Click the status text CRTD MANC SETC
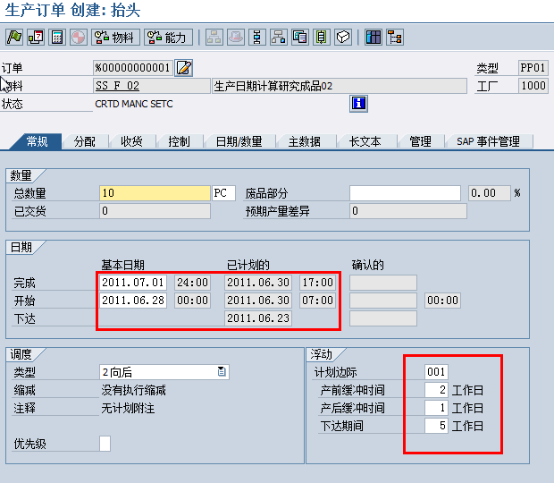 click(x=134, y=104)
